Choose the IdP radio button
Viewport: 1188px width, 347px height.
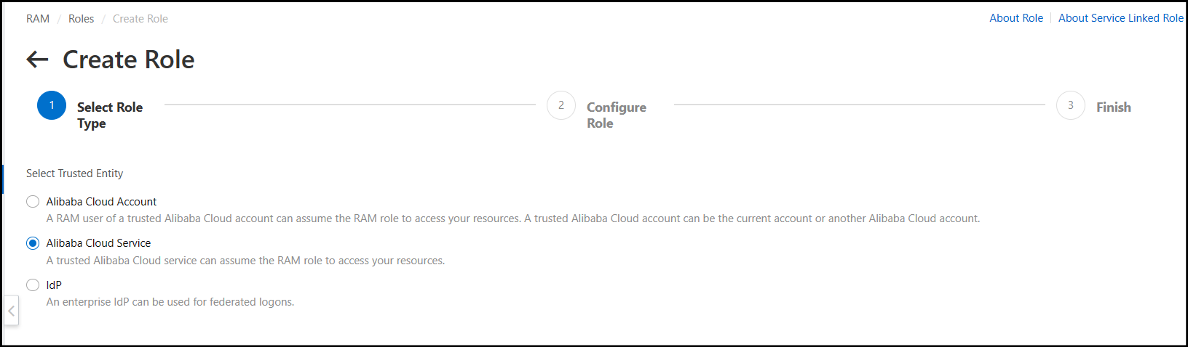click(x=33, y=285)
